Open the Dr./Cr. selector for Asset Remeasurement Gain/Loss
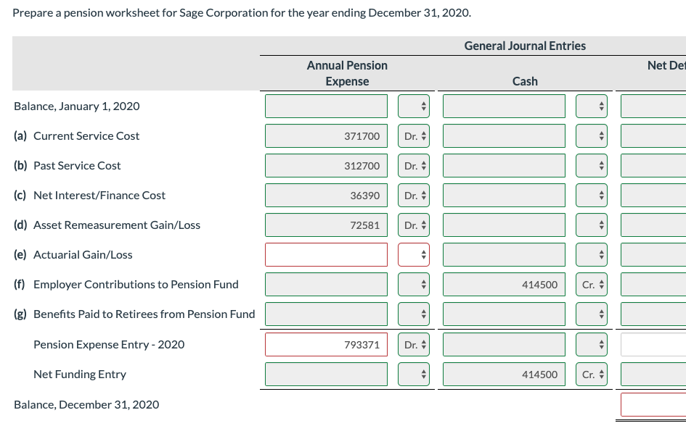686x439 pixels. 413,225
